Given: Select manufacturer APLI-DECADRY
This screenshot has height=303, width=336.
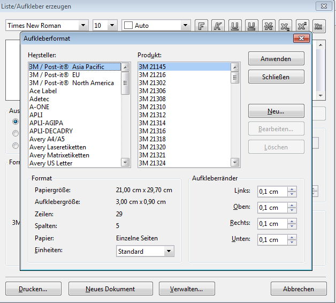Looking at the screenshot, I should click(75, 131).
